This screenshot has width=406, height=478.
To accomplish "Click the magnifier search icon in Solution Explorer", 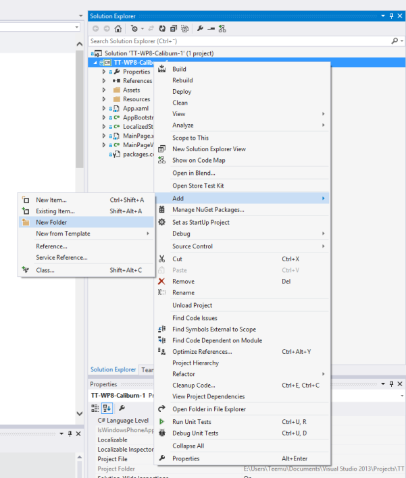I will 395,41.
